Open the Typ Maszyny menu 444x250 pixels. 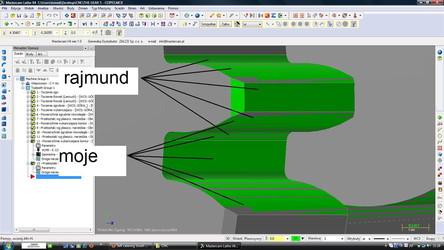pyautogui.click(x=101, y=8)
